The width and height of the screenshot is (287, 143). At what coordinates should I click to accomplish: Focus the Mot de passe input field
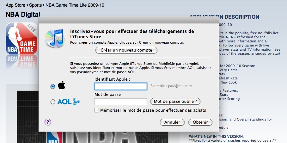(121, 102)
